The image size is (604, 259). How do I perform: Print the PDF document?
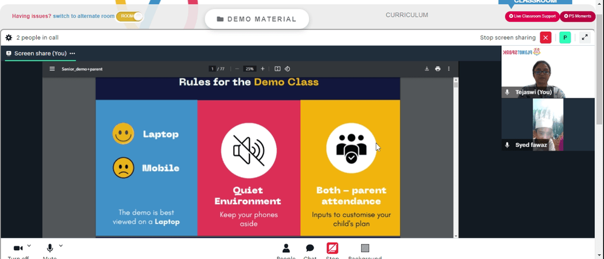(437, 69)
